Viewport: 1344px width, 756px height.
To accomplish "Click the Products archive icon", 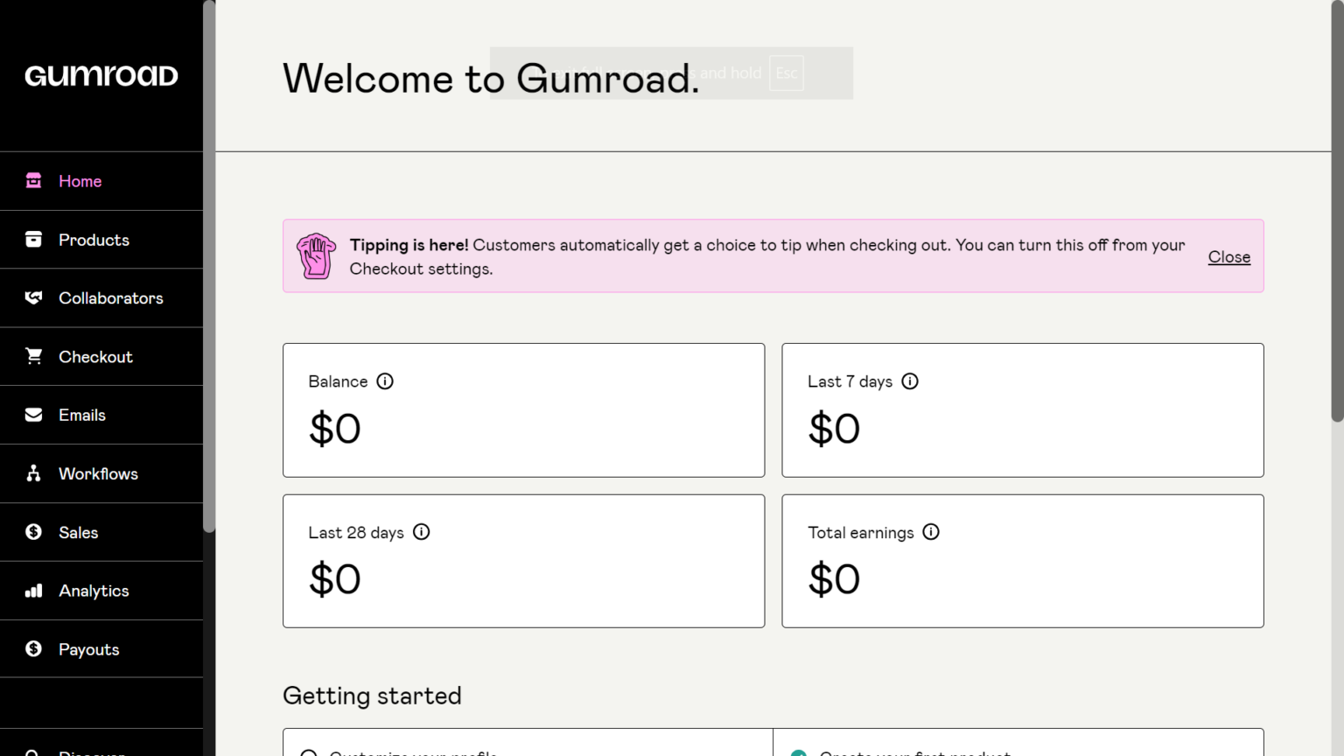I will point(34,240).
